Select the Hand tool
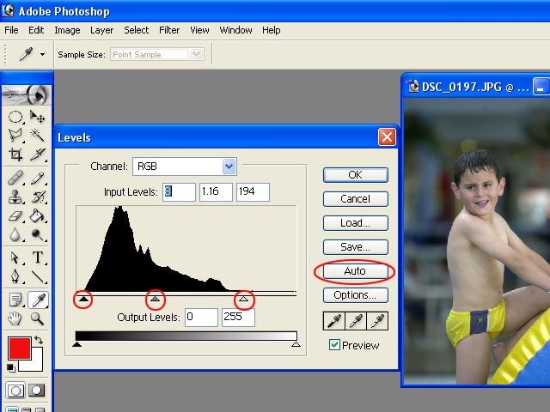The height and width of the screenshot is (412, 550). pos(15,318)
